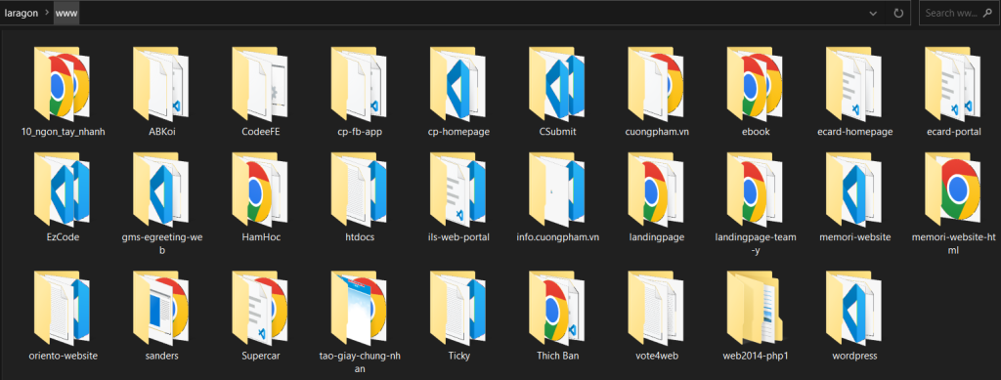The height and width of the screenshot is (380, 1001).
Task: Select the EzCode folder icon
Action: (x=62, y=190)
